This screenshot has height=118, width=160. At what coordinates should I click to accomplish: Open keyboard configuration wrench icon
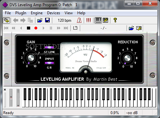pos(105,20)
